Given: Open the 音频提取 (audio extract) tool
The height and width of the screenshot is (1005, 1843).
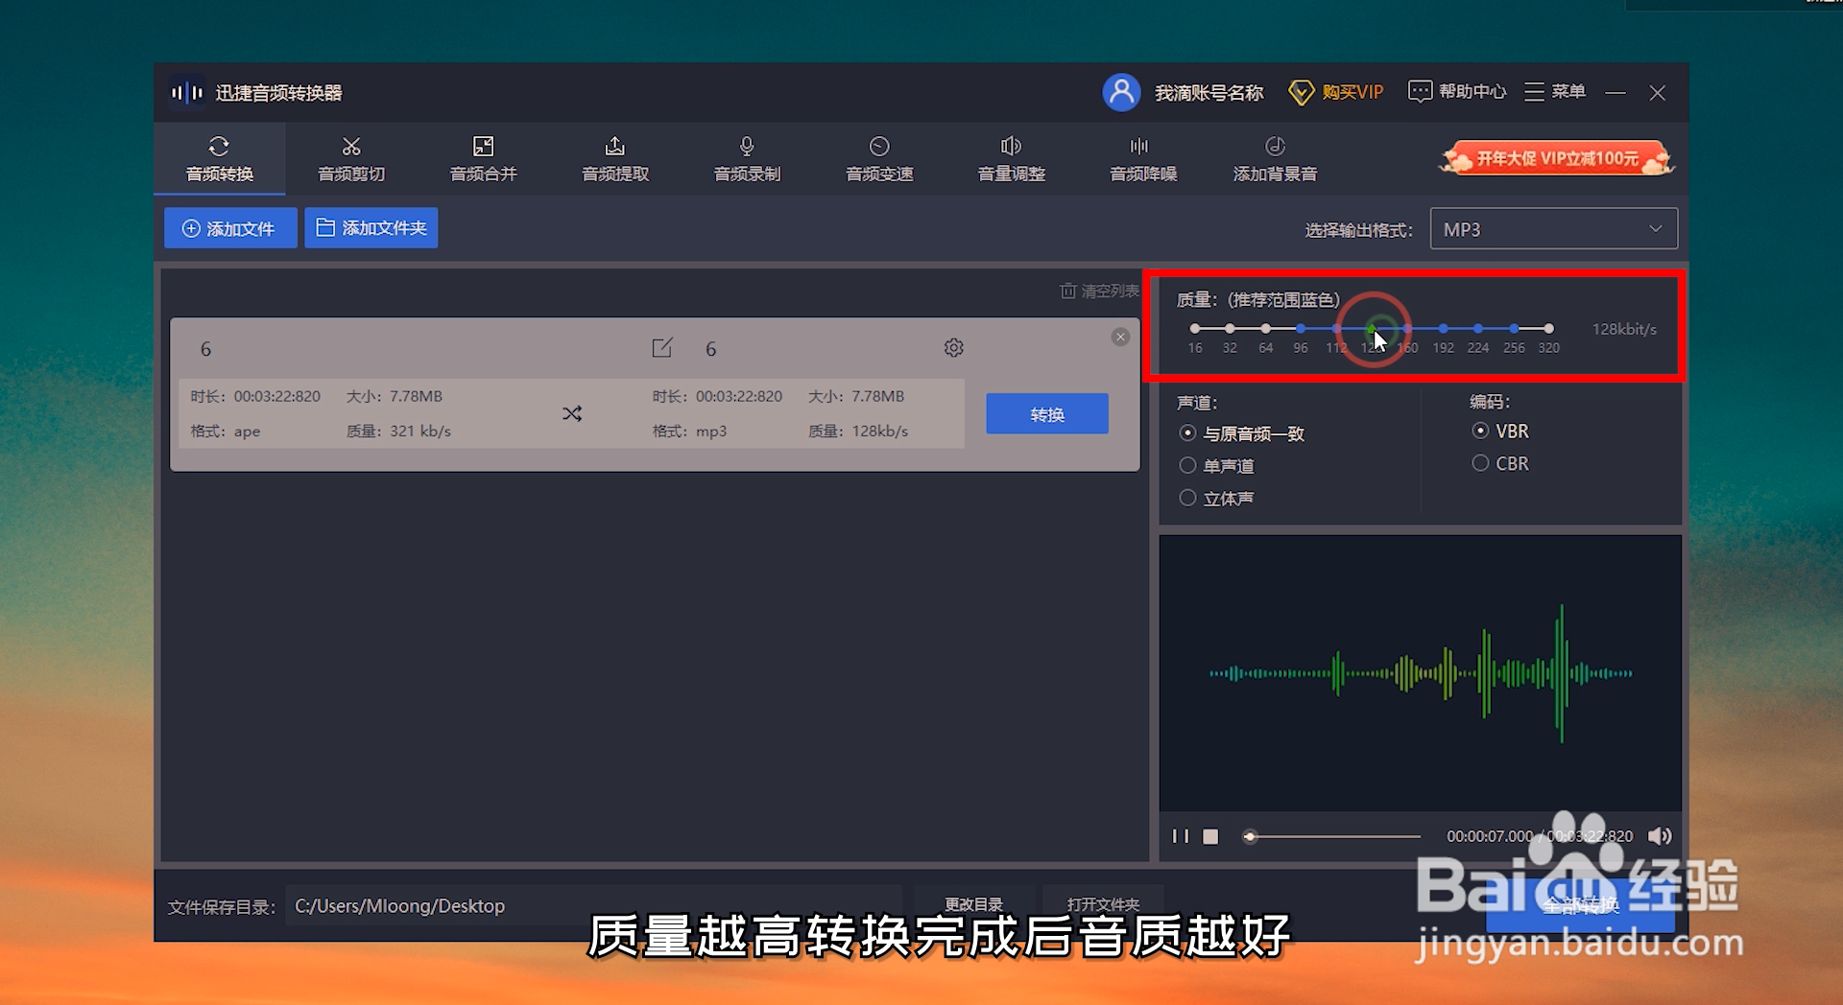Looking at the screenshot, I should point(614,158).
